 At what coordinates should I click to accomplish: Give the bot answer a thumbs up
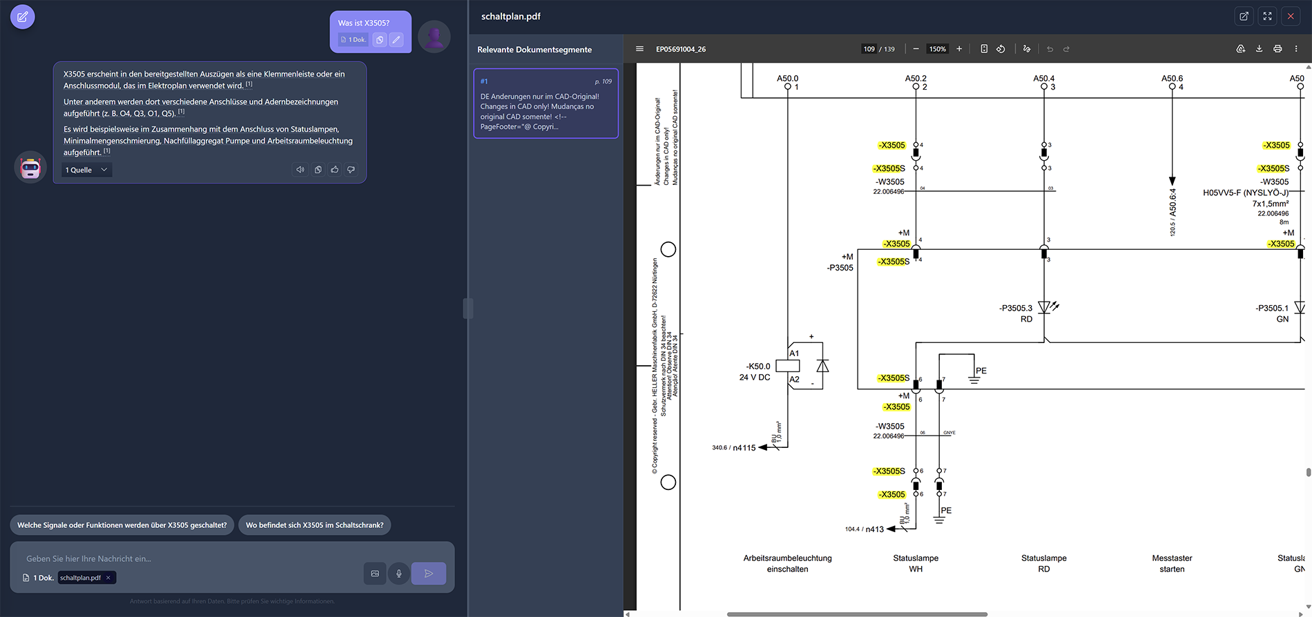334,170
